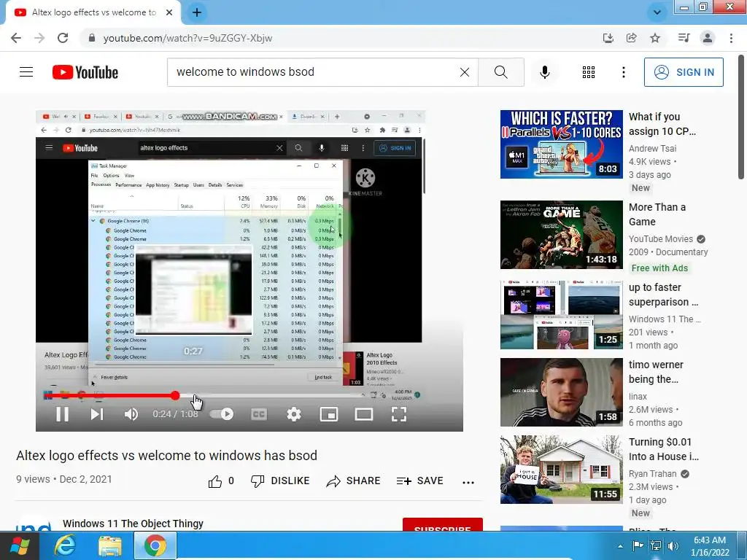Open 'up to faster superparison' thumbnail
This screenshot has height=560, width=747.
561,315
